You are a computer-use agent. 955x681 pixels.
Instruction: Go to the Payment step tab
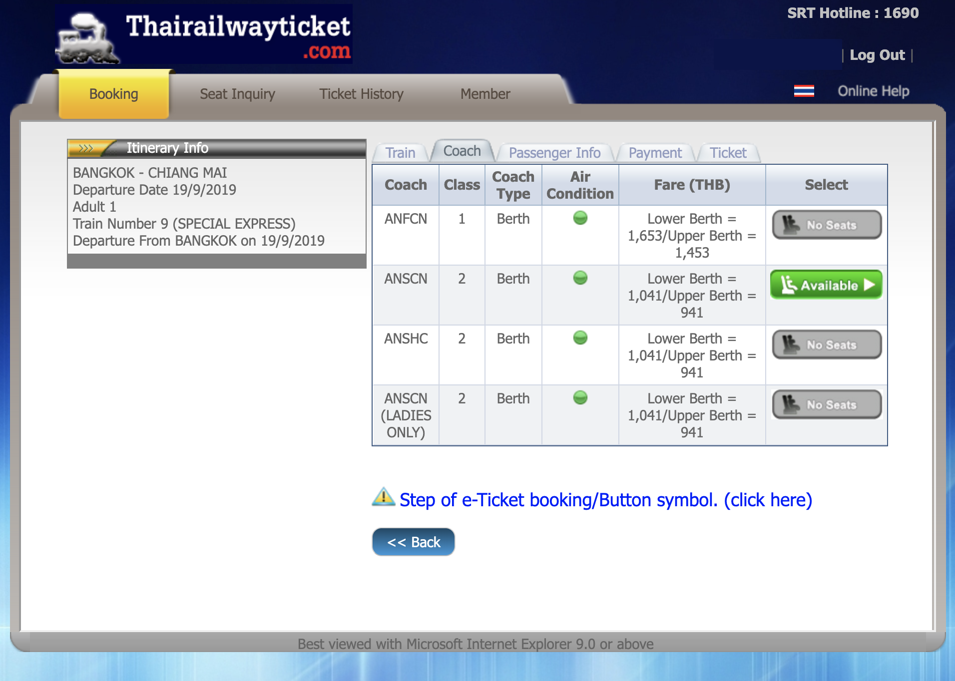pyautogui.click(x=655, y=152)
